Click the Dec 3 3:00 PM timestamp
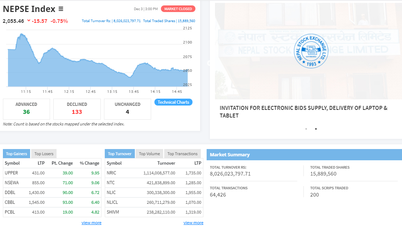The image size is (402, 227). (146, 9)
